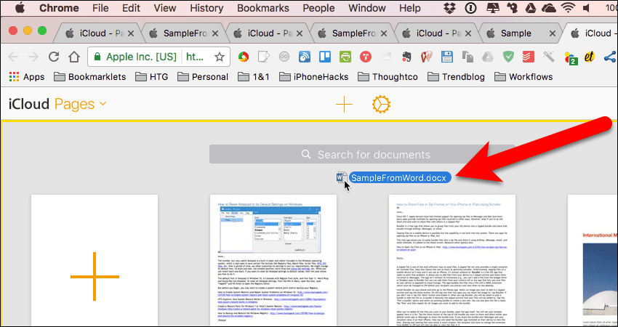Click the yellow 'et' extension icon

click(590, 57)
